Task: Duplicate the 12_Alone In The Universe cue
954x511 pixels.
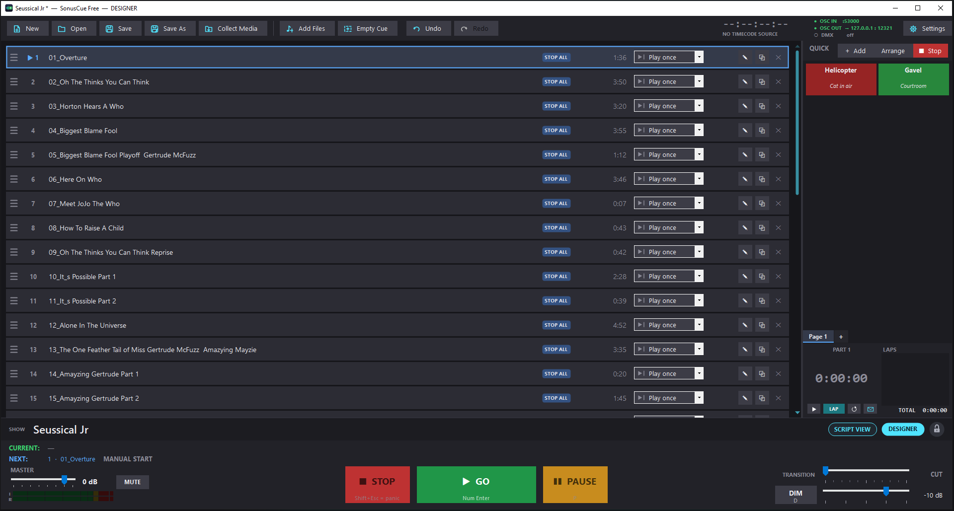Action: pos(762,325)
